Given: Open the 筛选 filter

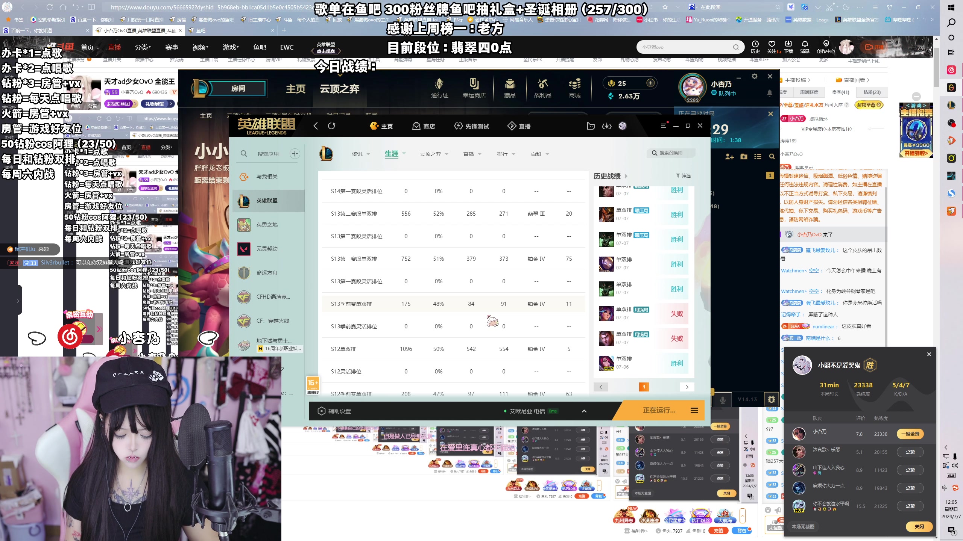Looking at the screenshot, I should point(683,175).
